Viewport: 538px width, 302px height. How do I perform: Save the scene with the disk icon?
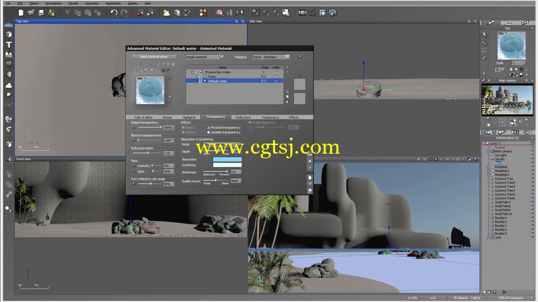pos(41,13)
